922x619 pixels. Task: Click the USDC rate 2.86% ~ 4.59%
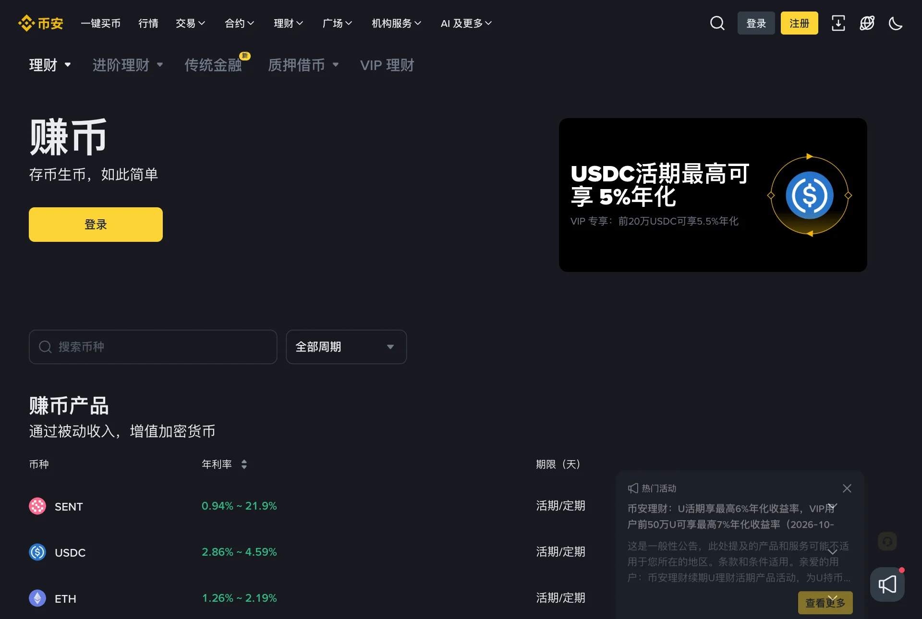(x=239, y=552)
